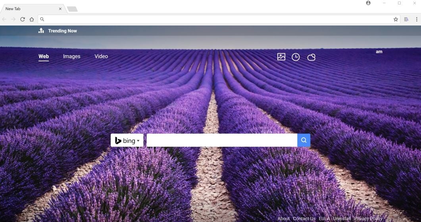Switch to the Video search tab
Screen dimensions: 421x222
click(101, 56)
